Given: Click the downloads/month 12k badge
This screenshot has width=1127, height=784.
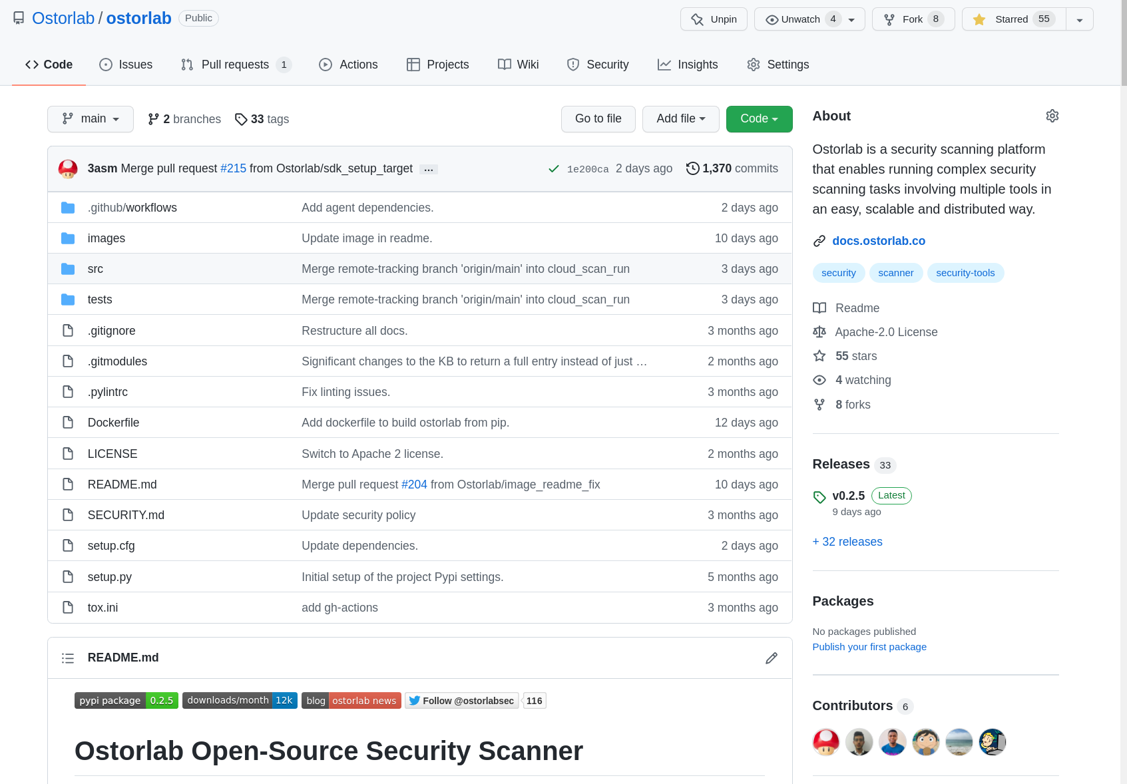Looking at the screenshot, I should 240,701.
